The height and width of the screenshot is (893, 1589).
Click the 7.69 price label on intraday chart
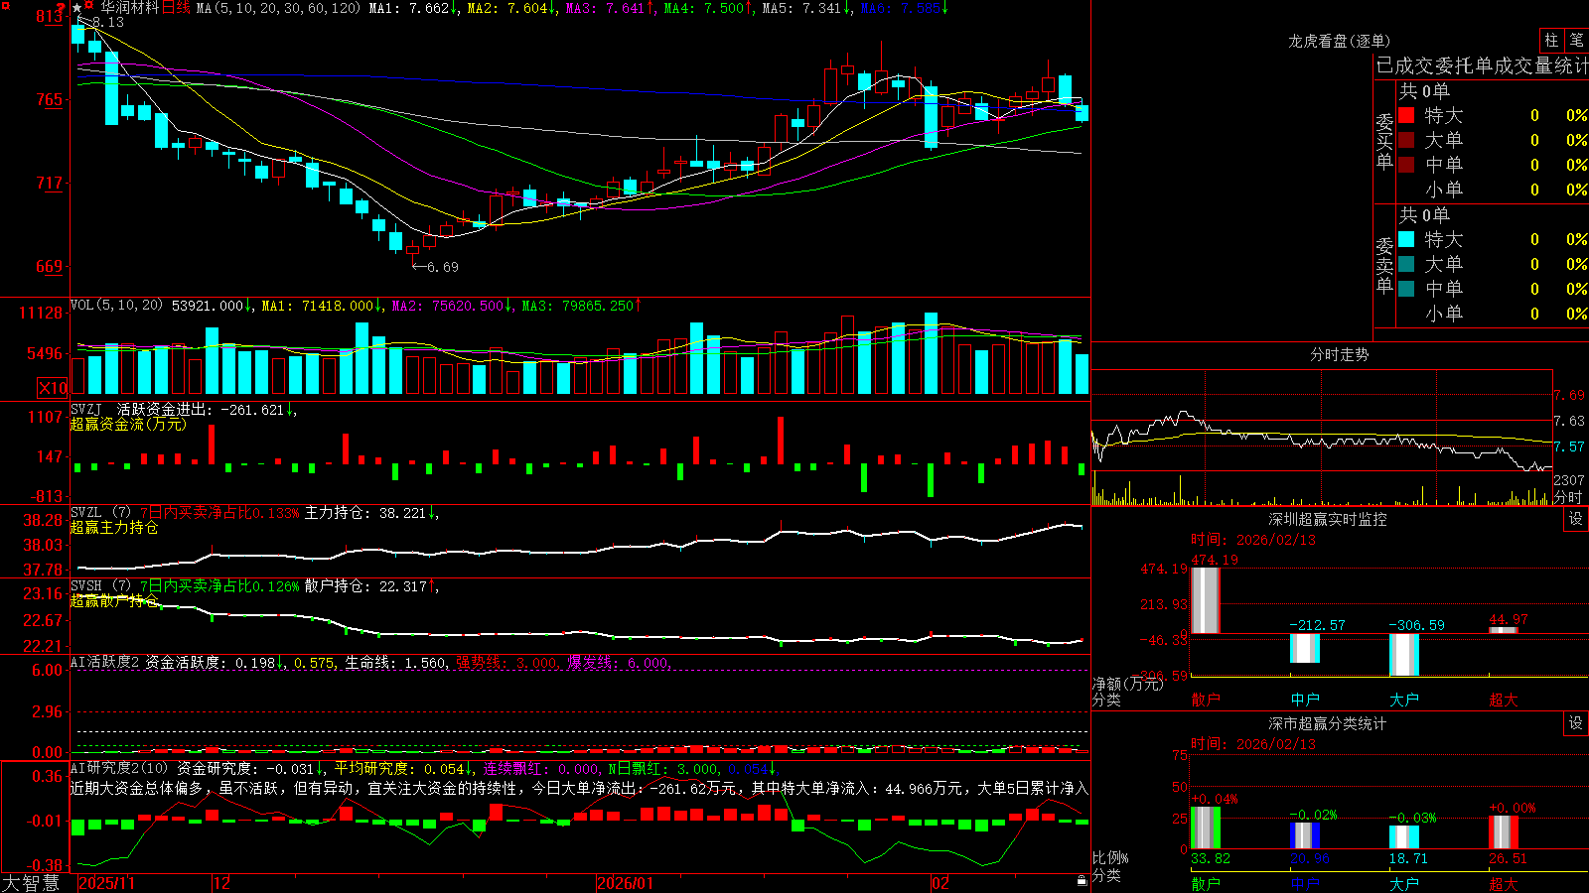pos(1569,395)
